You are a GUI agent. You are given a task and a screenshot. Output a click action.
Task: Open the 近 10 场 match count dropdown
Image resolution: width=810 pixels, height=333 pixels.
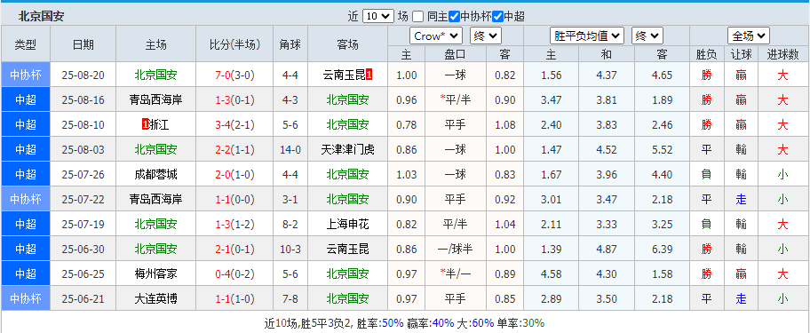378,17
